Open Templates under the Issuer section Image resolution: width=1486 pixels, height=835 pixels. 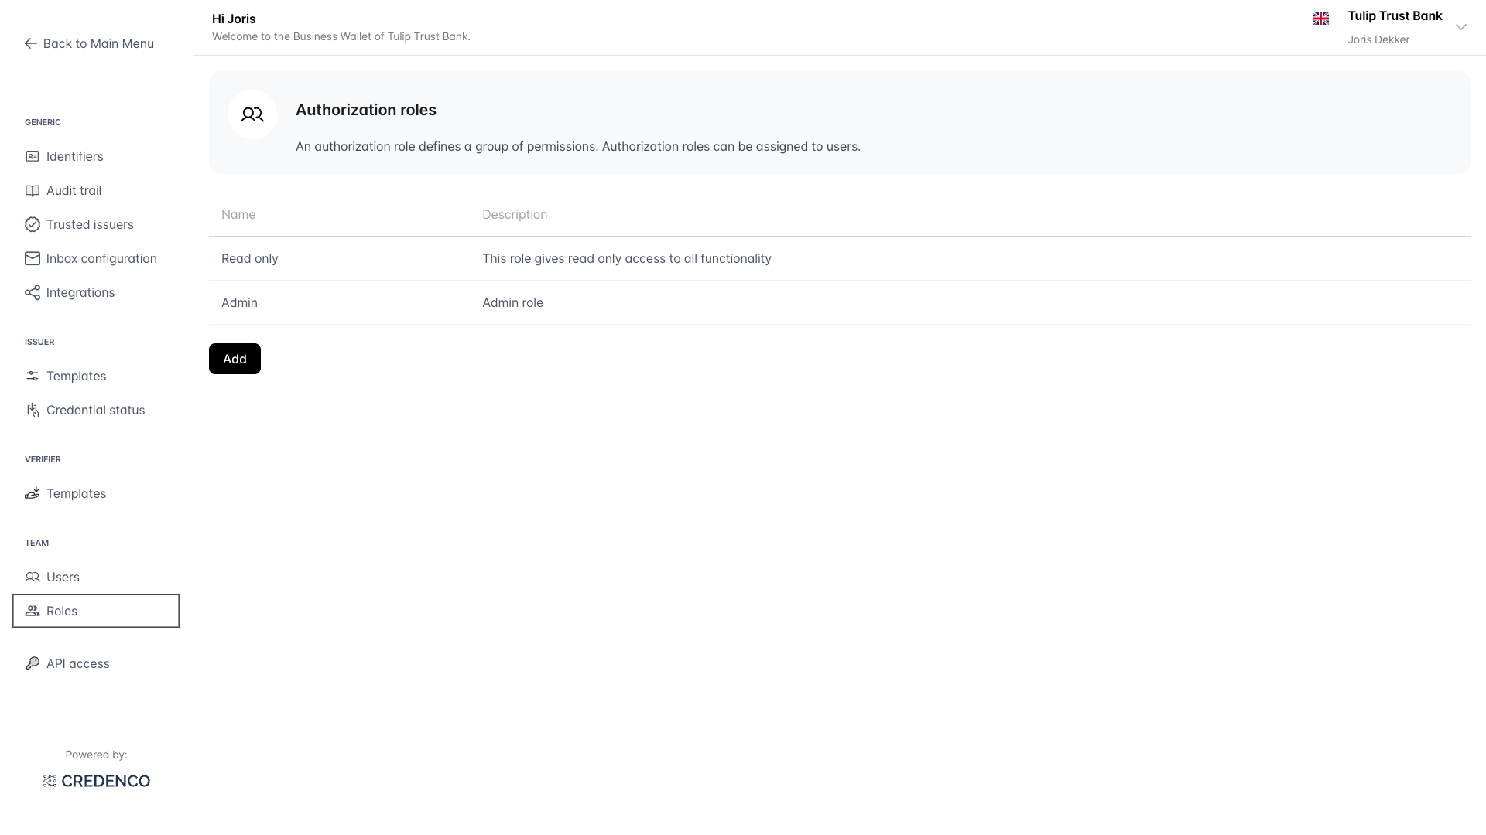click(x=96, y=376)
